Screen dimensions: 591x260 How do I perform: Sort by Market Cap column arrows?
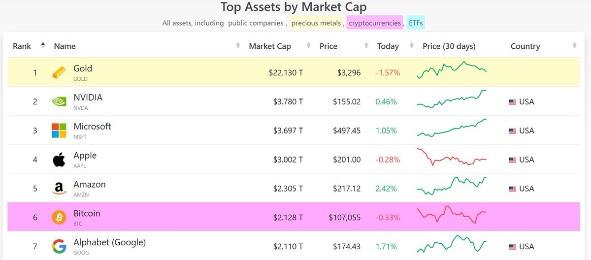point(309,46)
